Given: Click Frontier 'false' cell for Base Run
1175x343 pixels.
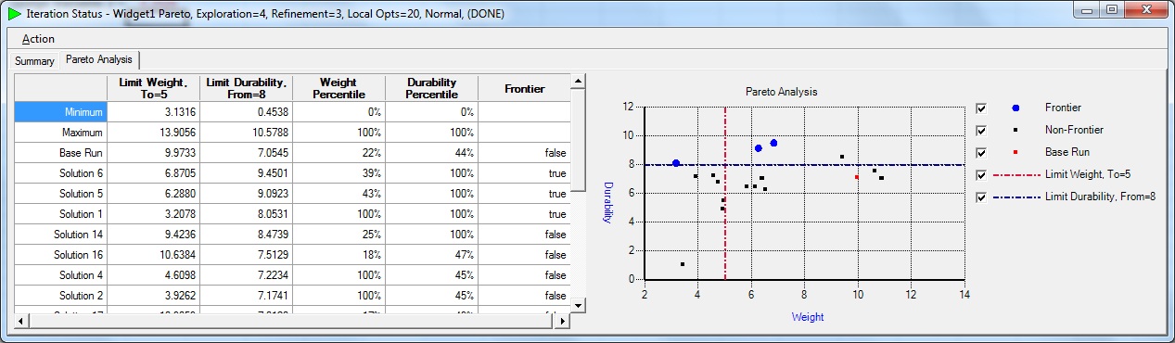Looking at the screenshot, I should click(524, 152).
